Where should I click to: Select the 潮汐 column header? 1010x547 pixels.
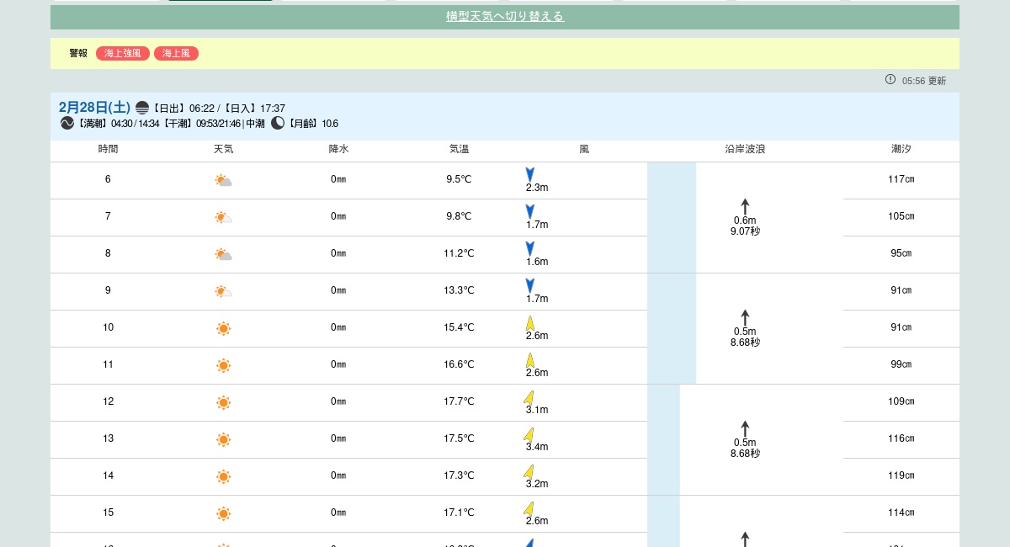(901, 149)
